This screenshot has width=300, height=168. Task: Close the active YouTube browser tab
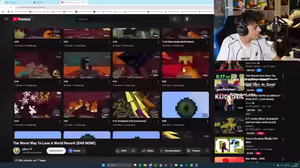(86, 2)
